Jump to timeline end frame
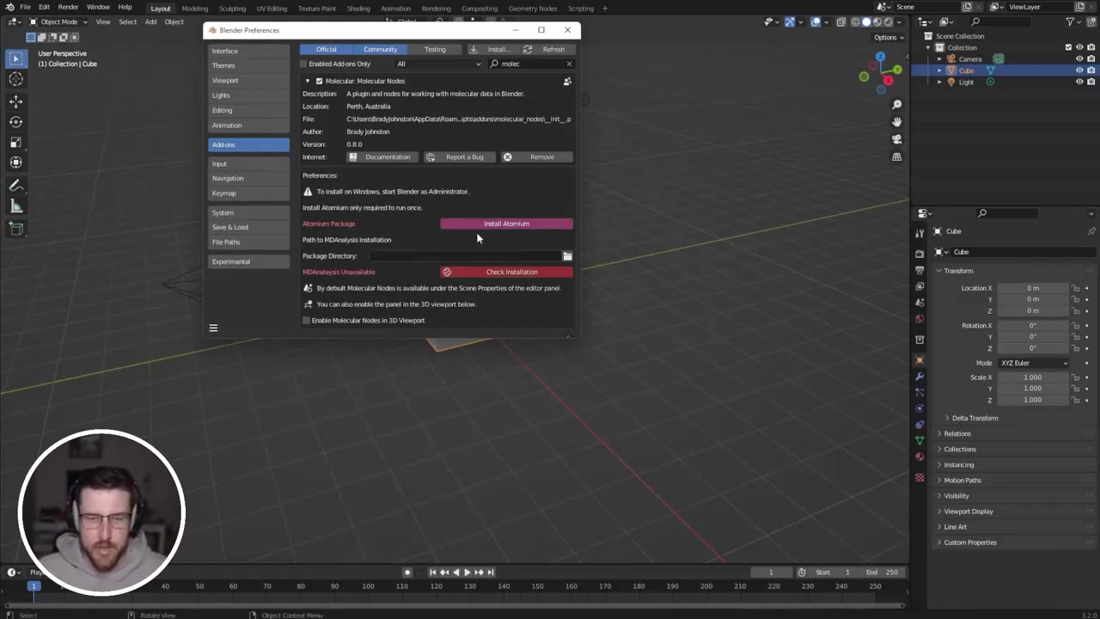 pos(491,573)
